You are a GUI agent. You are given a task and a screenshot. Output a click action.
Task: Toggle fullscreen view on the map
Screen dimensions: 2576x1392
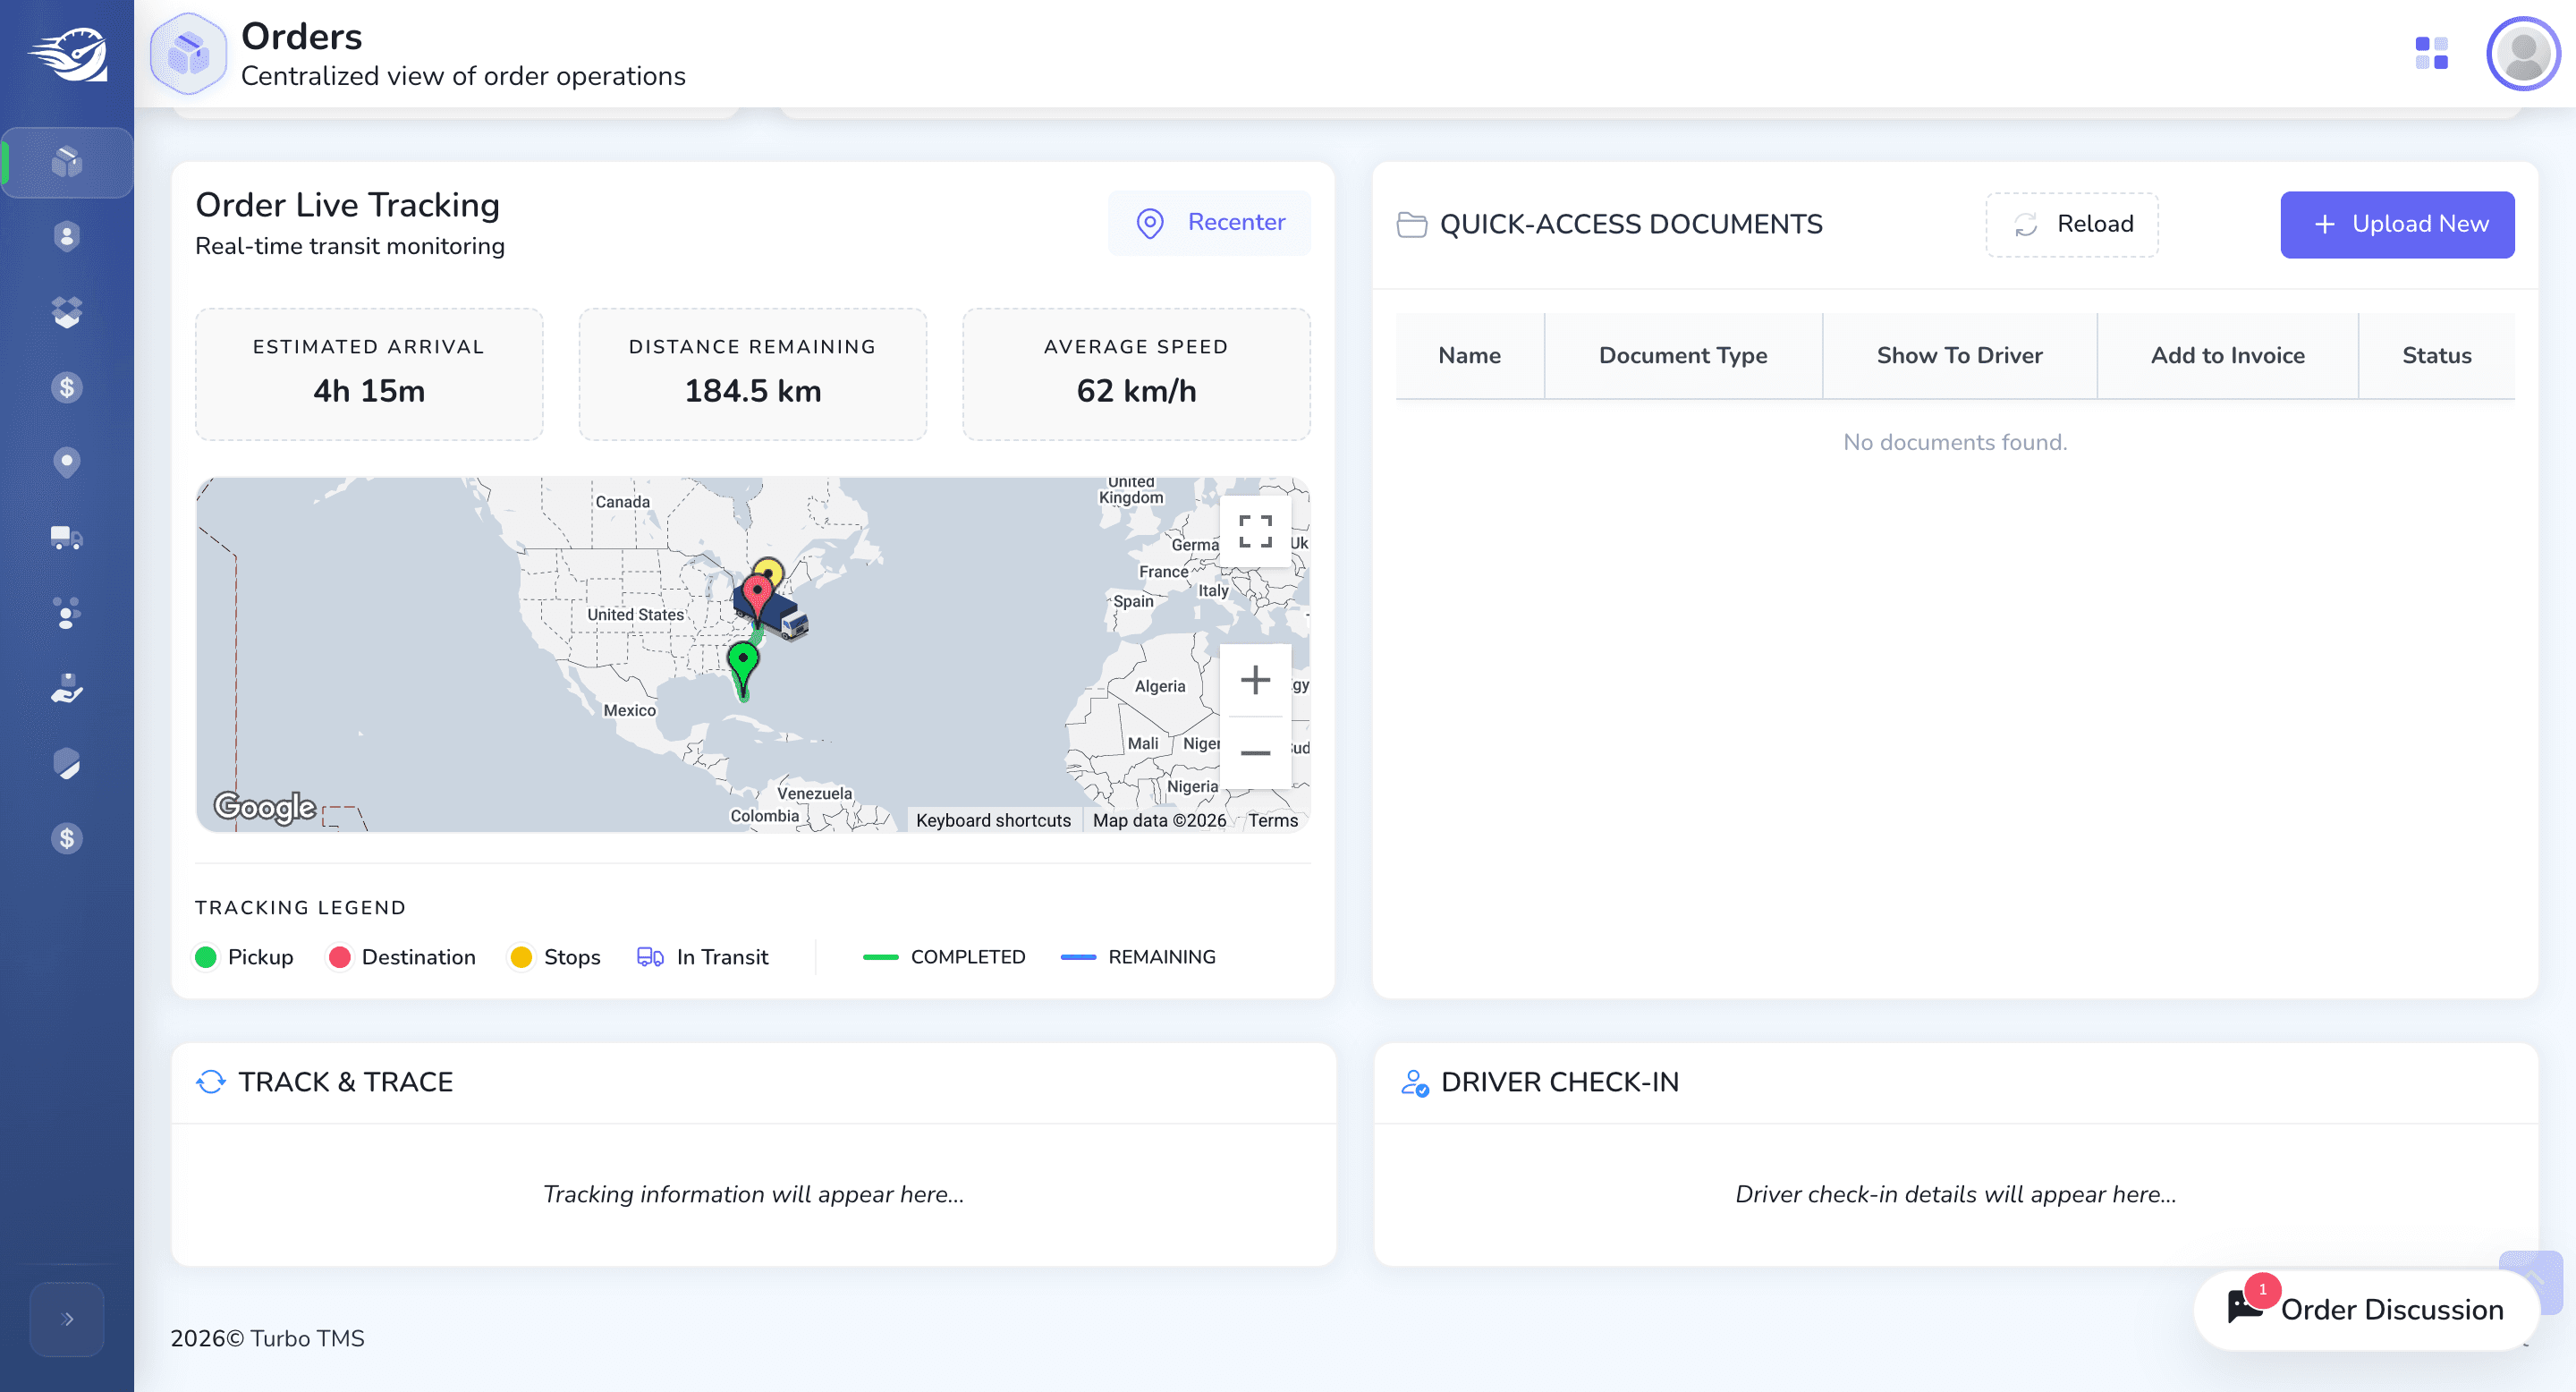pos(1255,532)
